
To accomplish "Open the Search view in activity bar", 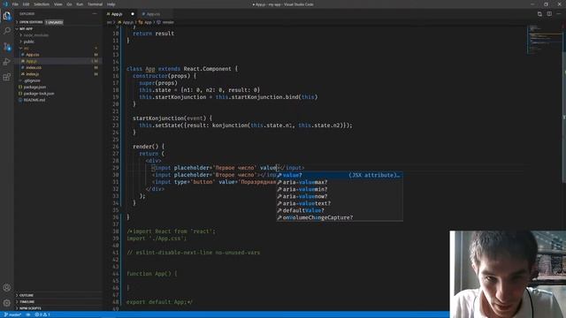I will coord(7,31).
